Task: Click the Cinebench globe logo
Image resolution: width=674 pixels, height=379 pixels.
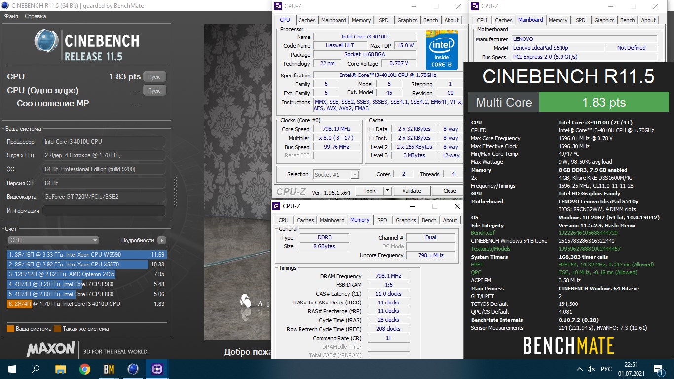Action: click(46, 41)
